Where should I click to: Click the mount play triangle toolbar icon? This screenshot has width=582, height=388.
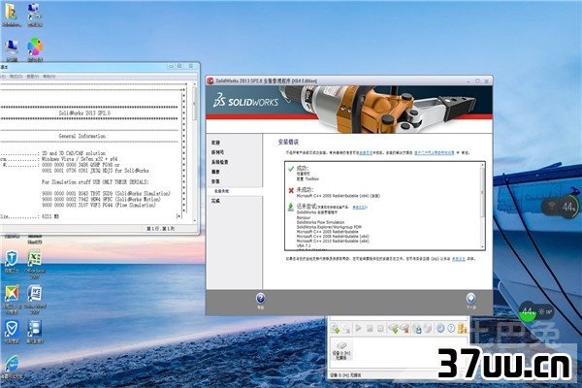[358, 328]
